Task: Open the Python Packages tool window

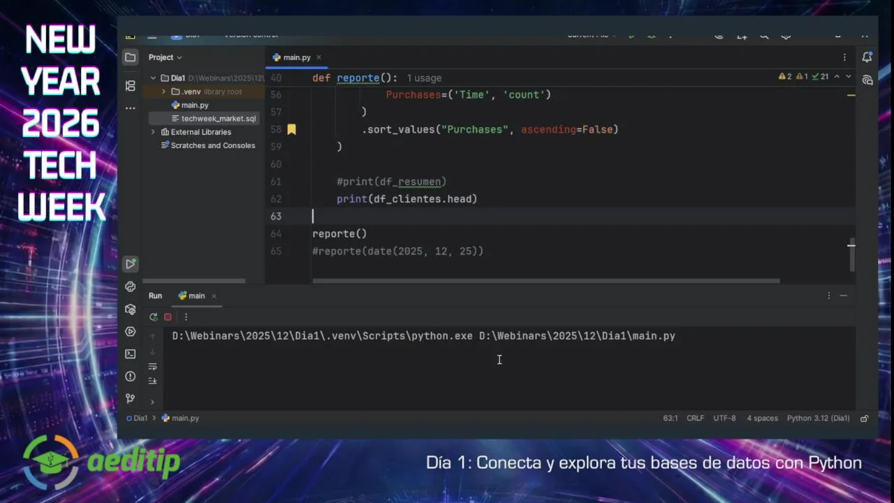Action: point(131,309)
